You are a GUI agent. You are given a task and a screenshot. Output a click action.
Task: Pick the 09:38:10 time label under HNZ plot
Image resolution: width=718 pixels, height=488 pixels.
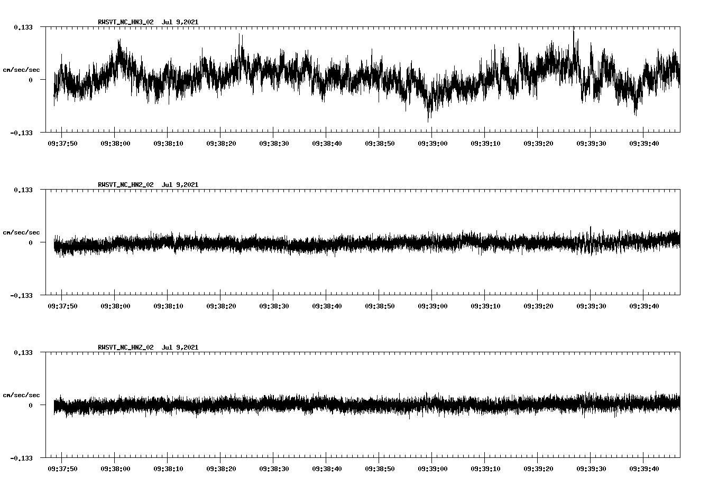[168, 469]
